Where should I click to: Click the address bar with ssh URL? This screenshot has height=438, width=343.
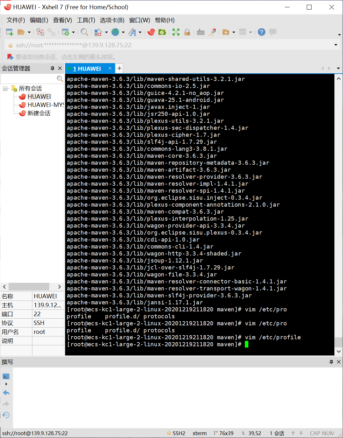[171, 45]
